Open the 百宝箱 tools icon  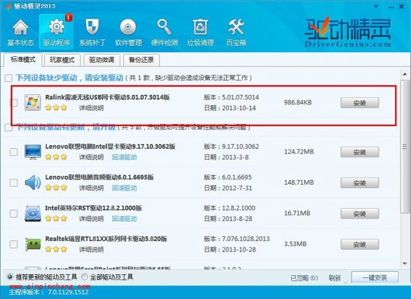[236, 27]
